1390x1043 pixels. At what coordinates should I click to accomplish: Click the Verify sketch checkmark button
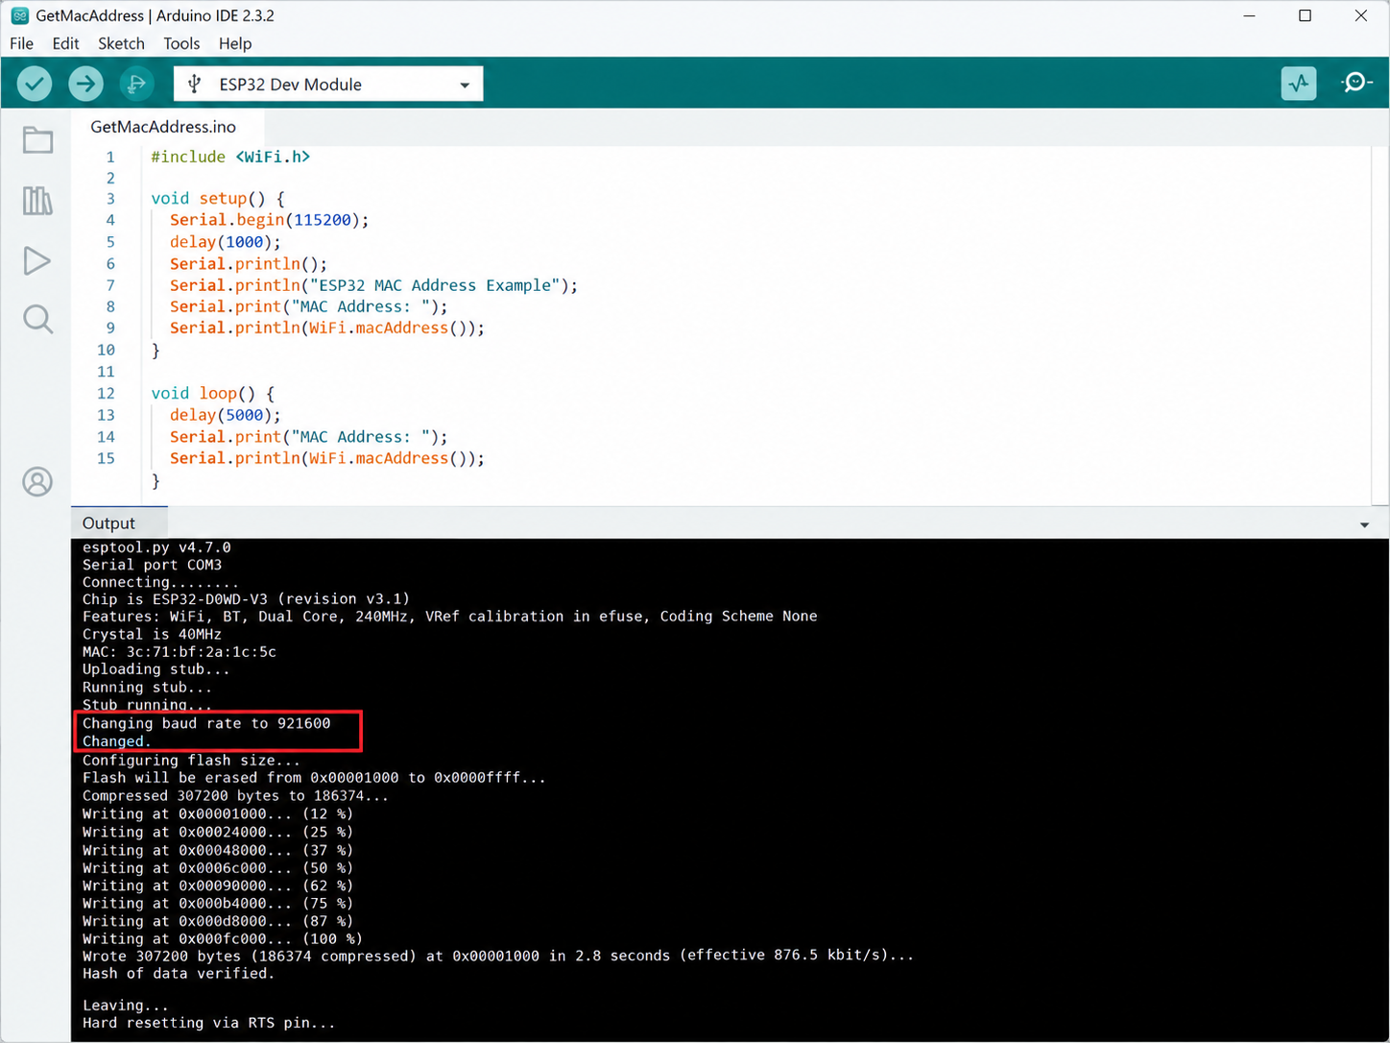(x=35, y=84)
